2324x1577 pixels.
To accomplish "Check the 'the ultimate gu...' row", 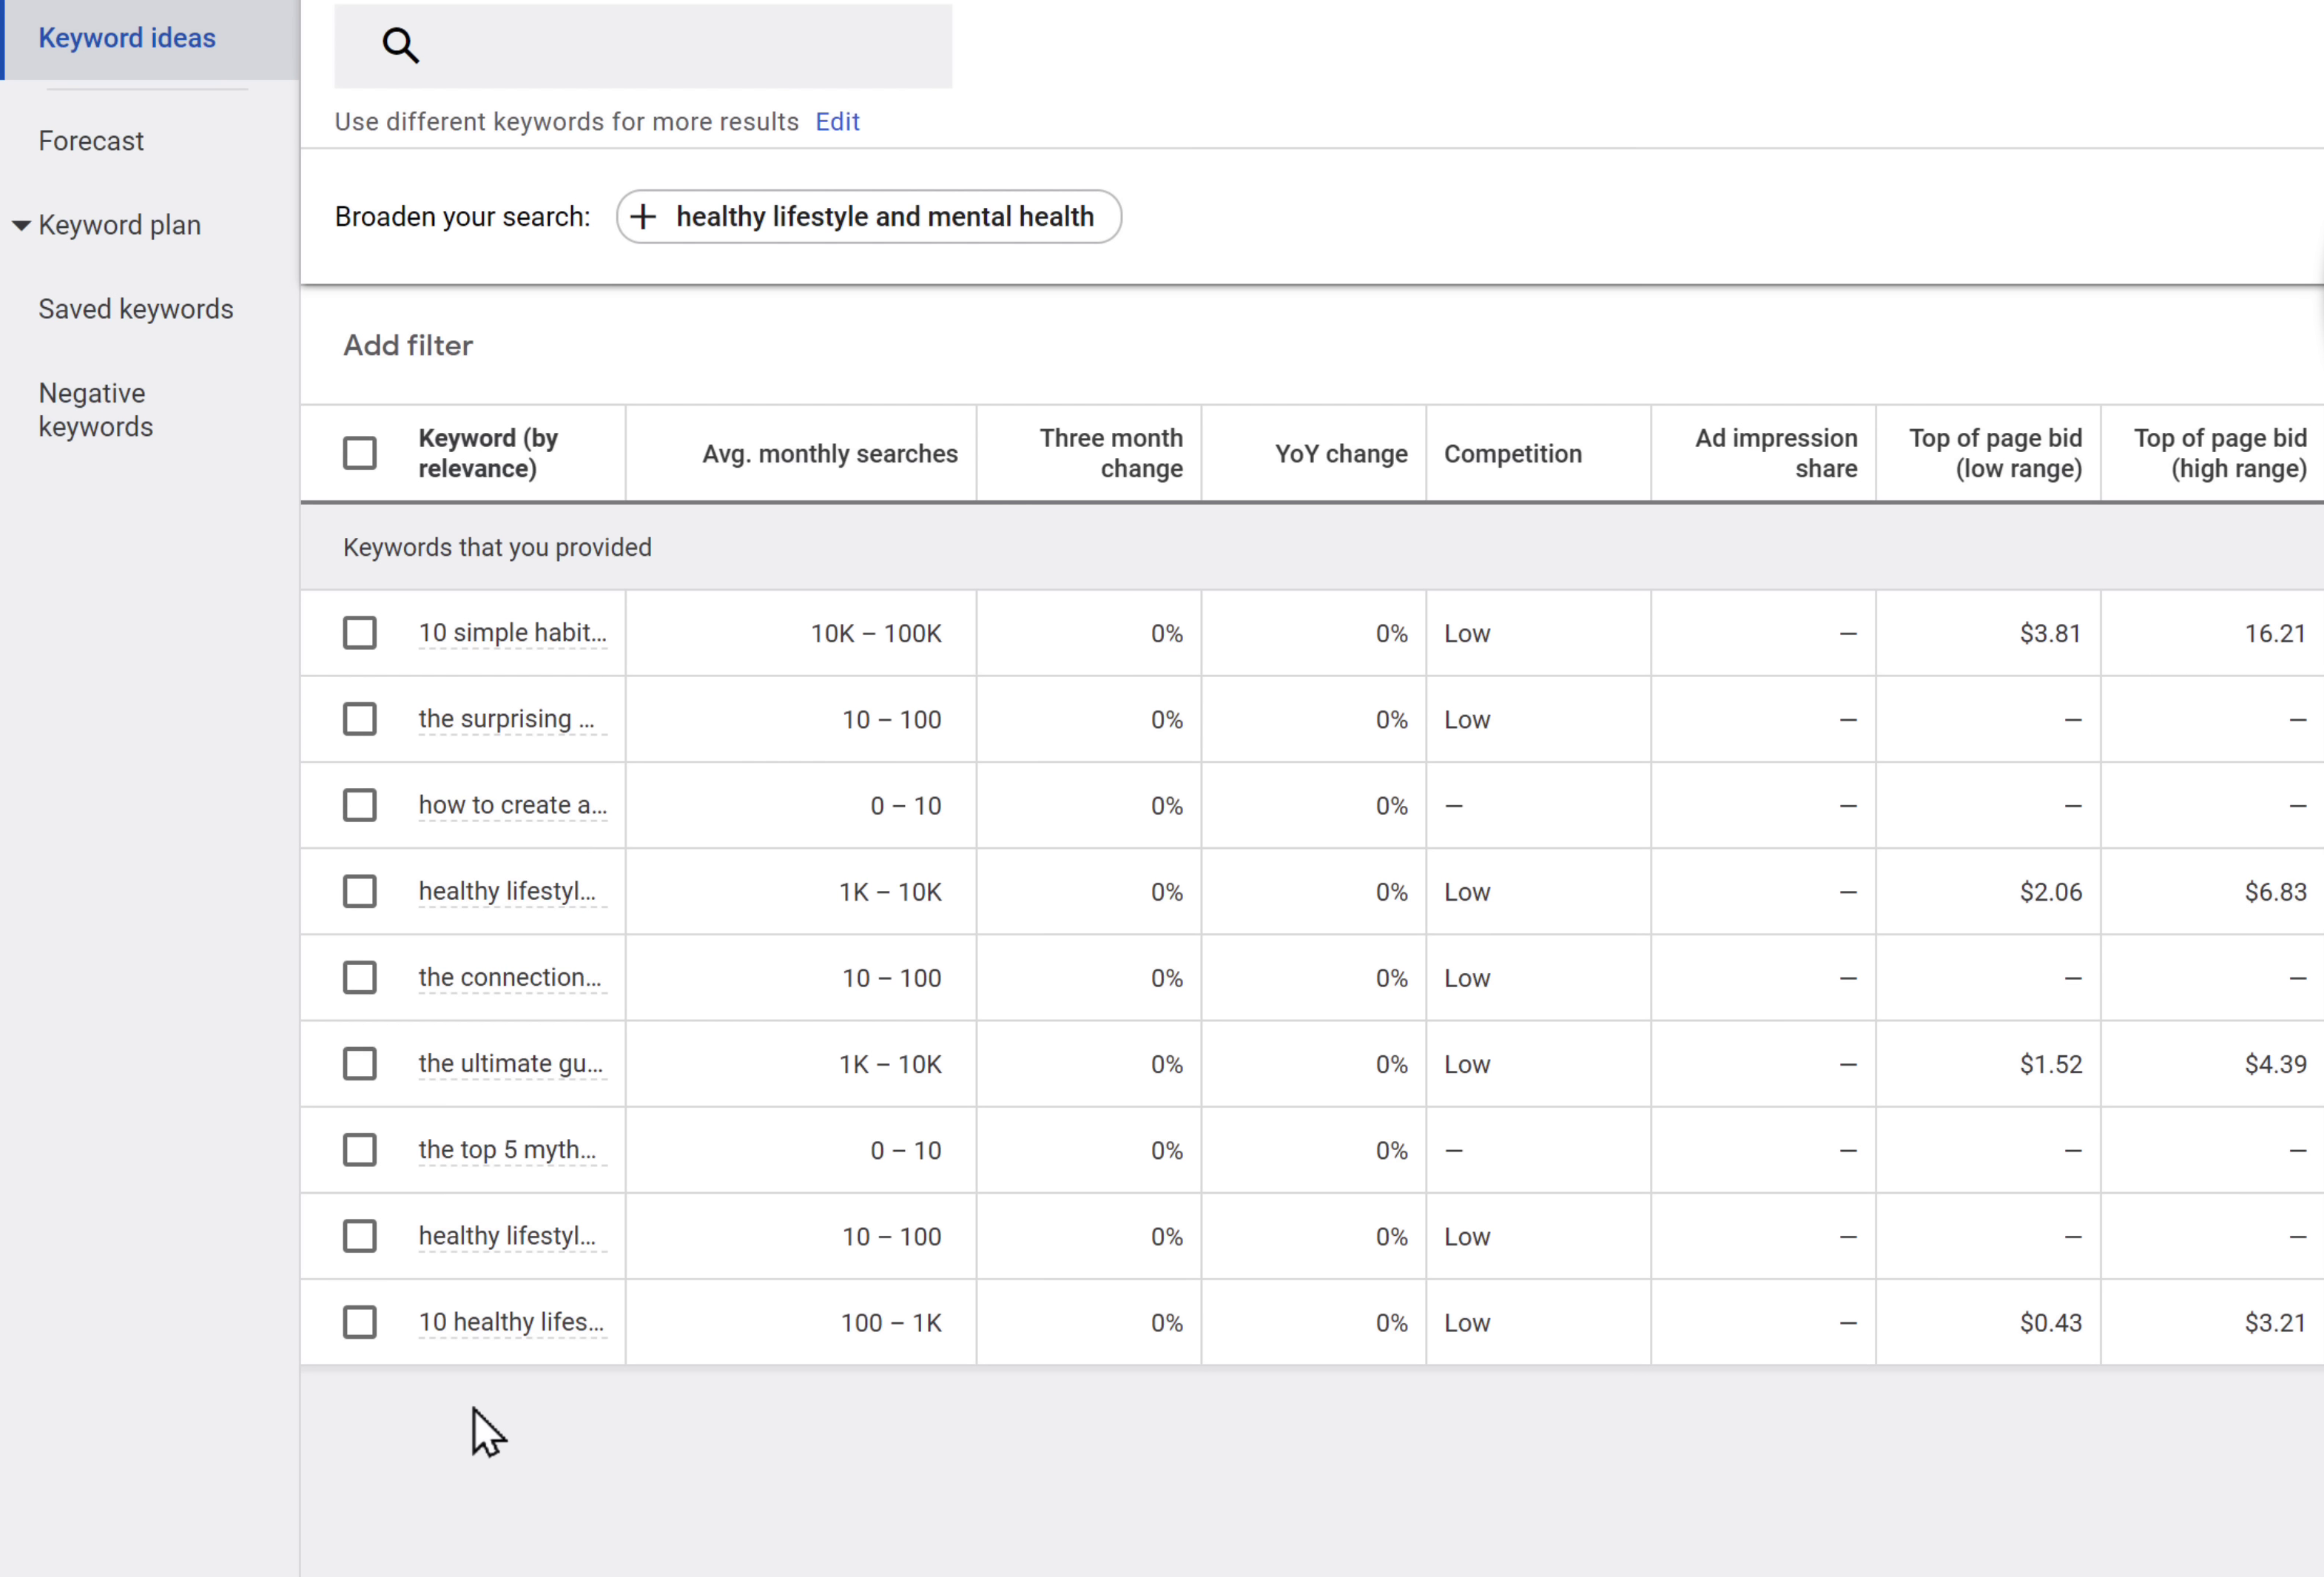I will pos(359,1063).
